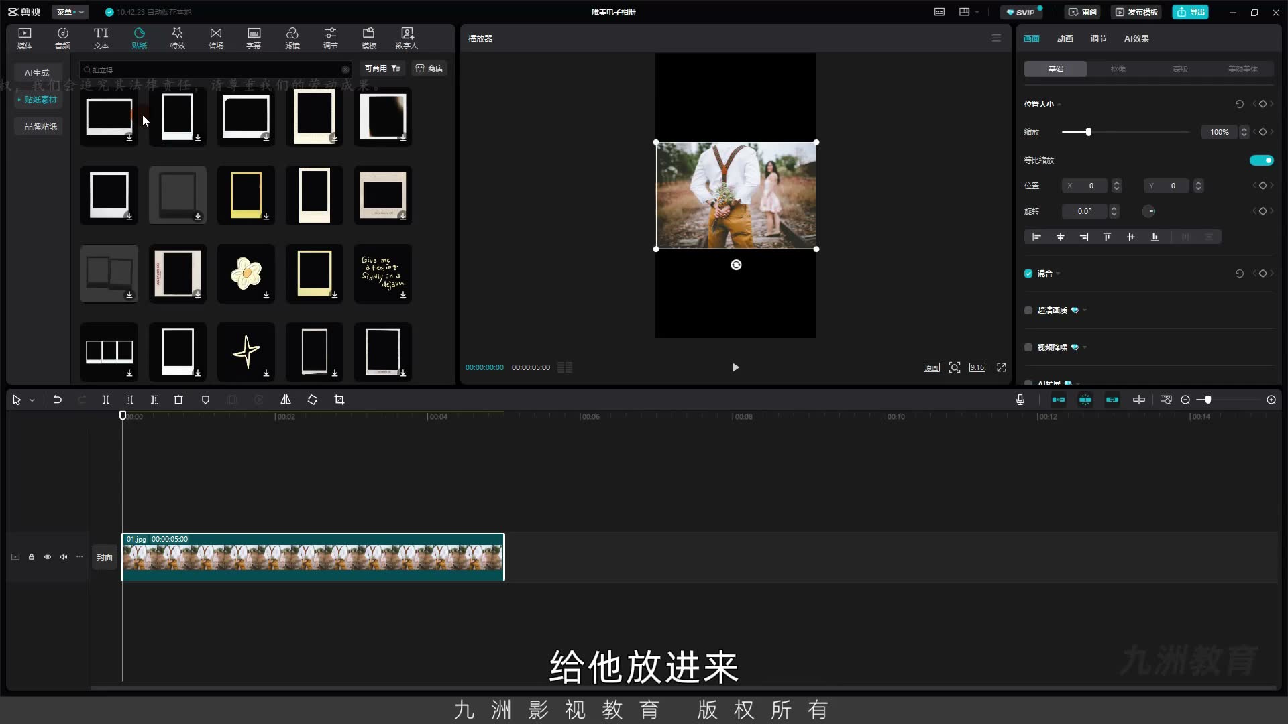The width and height of the screenshot is (1288, 724).
Task: Click the 9:16 aspect ratio icon
Action: tap(977, 367)
